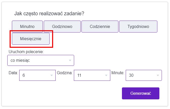Switch to the Godzinowo frequency option
Viewport: 170px width, 109px height.
point(62,26)
